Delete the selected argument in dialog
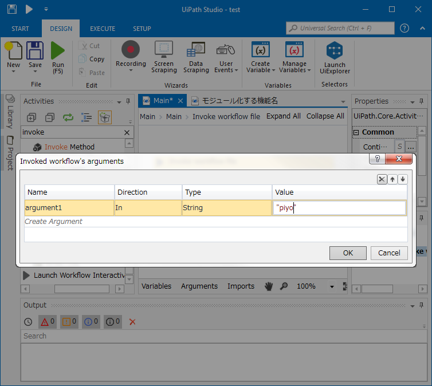The height and width of the screenshot is (386, 432). pyautogui.click(x=382, y=179)
